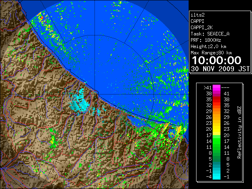Viewport: 252px width, 189px height.
Task: Click the Task: SEAICE_A line
Action: coord(210,34)
